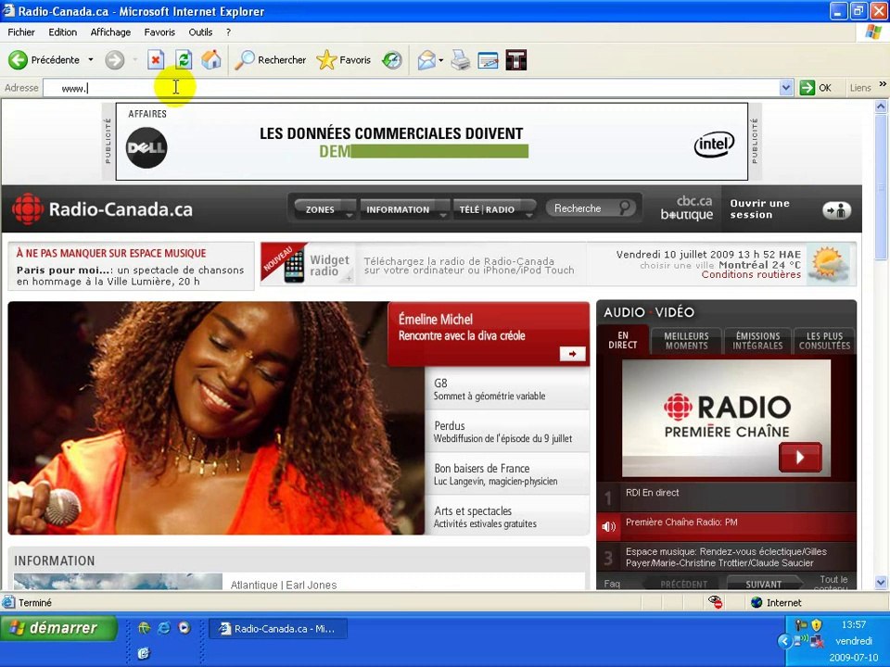Open the ? help menu
890x667 pixels.
tap(228, 32)
